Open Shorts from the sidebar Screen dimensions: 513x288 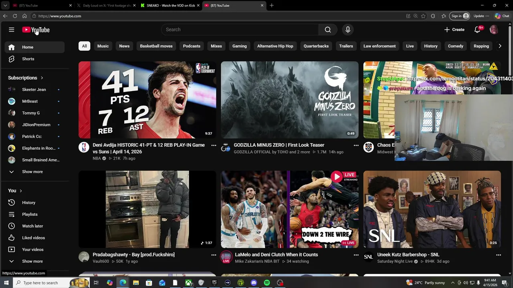34,59
